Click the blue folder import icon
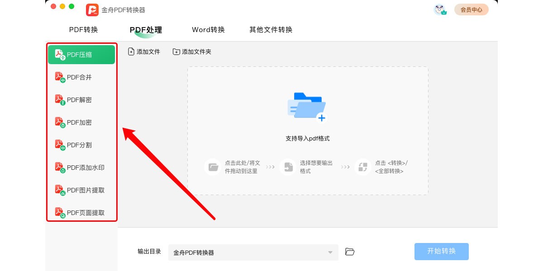This screenshot has height=271, width=543. tap(307, 107)
